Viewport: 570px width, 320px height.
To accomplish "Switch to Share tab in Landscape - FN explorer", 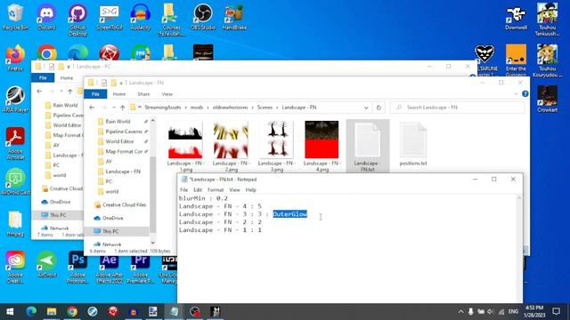I will 143,94.
